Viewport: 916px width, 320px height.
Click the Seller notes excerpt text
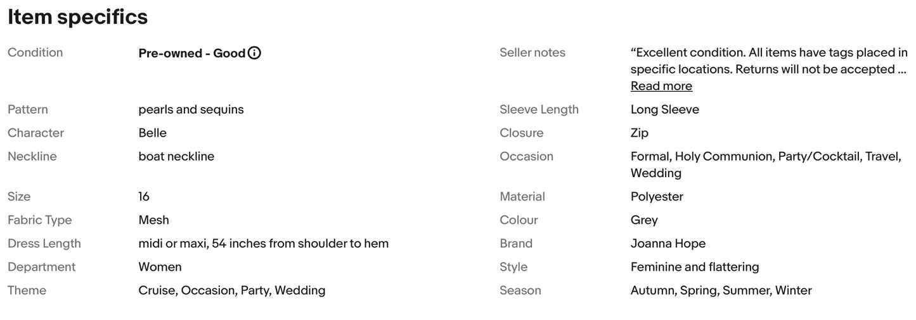(769, 61)
